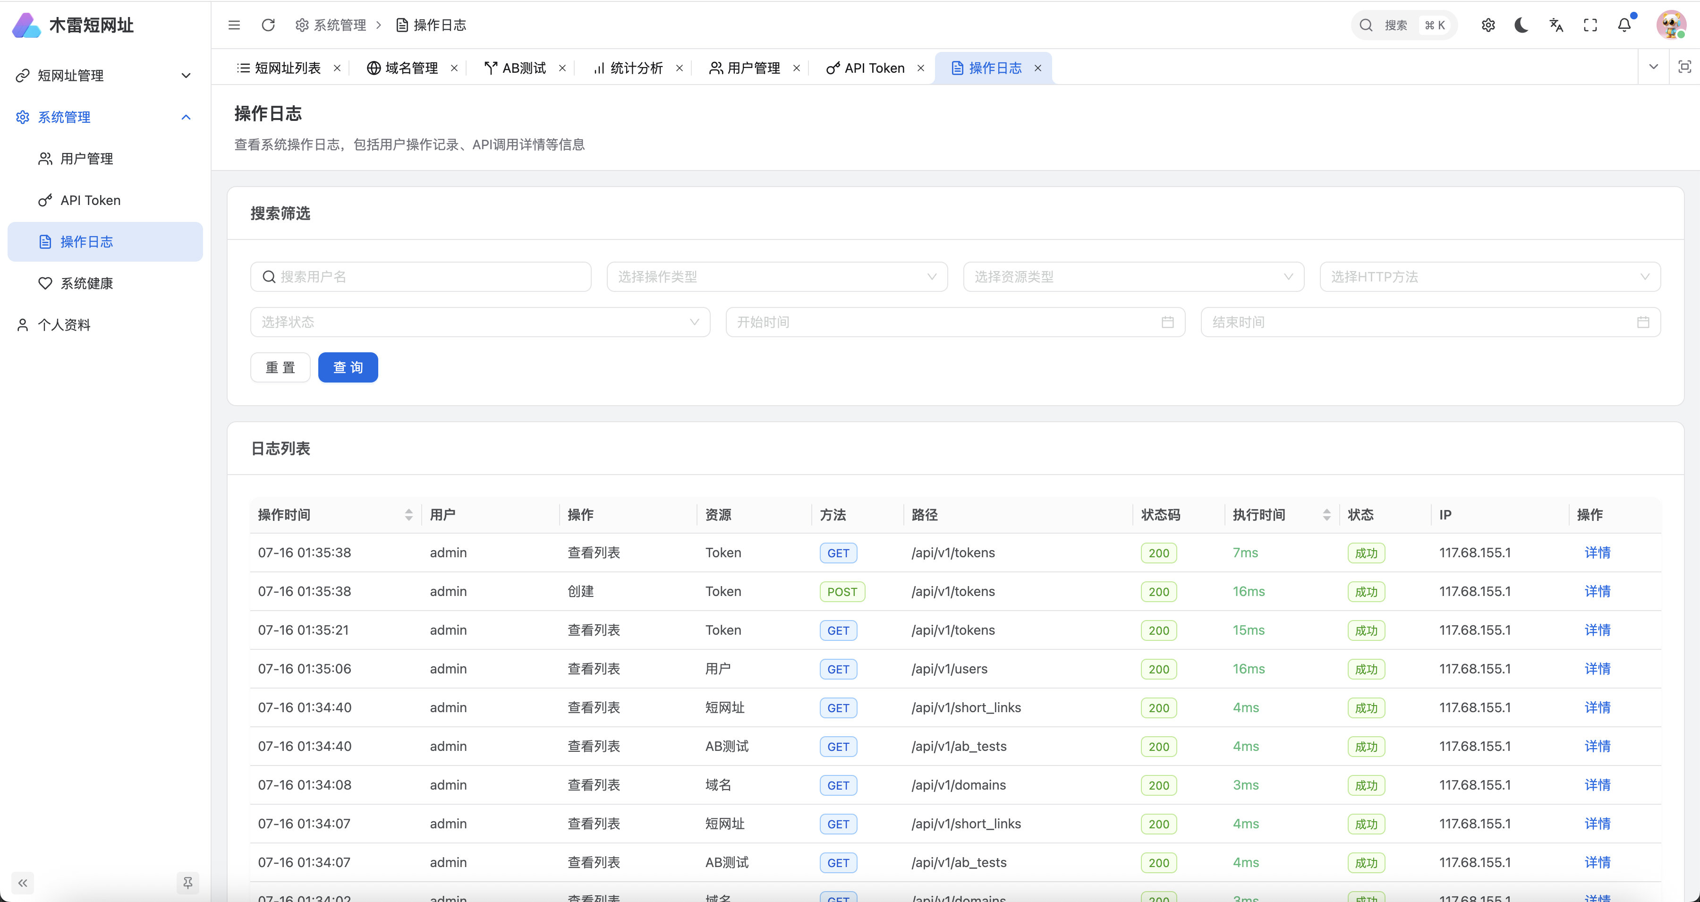Open the 选择操作类型 dropdown
1700x902 pixels.
click(x=777, y=277)
